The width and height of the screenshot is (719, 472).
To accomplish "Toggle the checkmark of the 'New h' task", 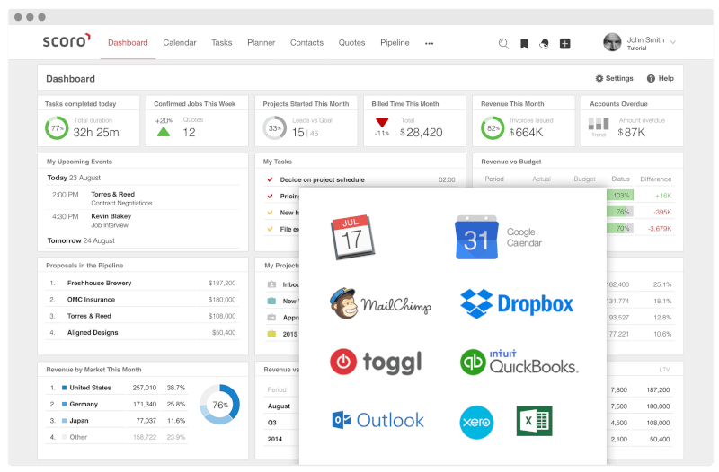I will coord(271,213).
